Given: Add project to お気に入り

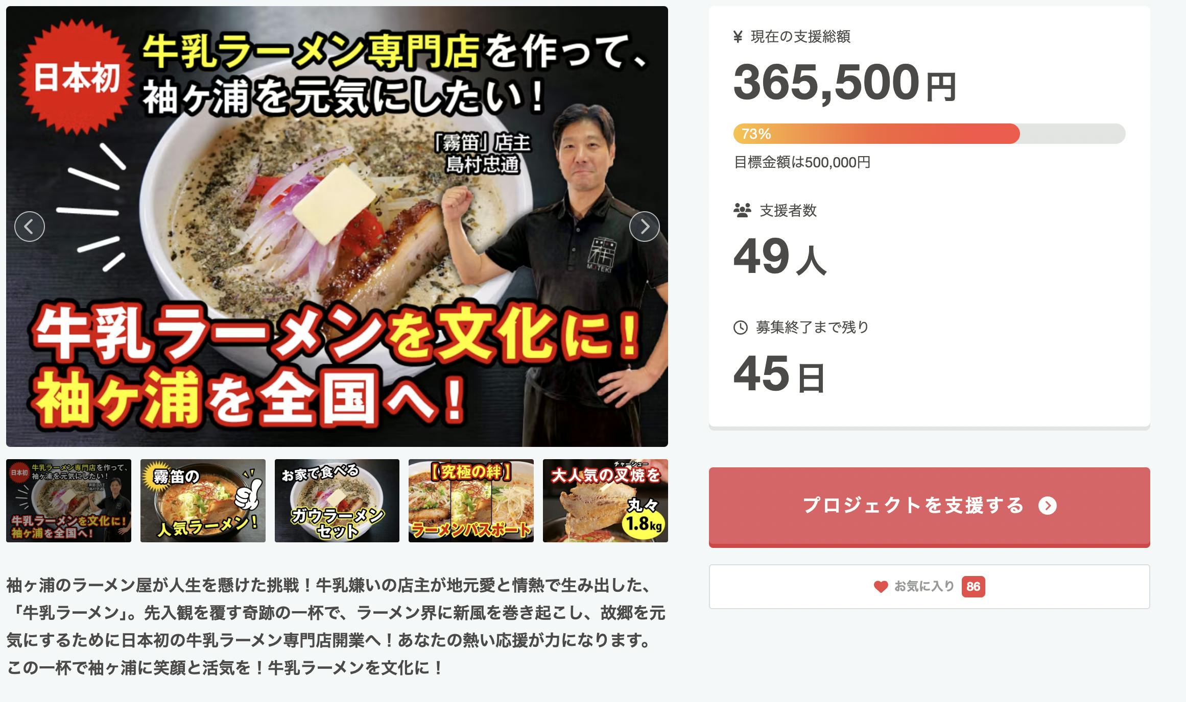Looking at the screenshot, I should pyautogui.click(x=930, y=587).
